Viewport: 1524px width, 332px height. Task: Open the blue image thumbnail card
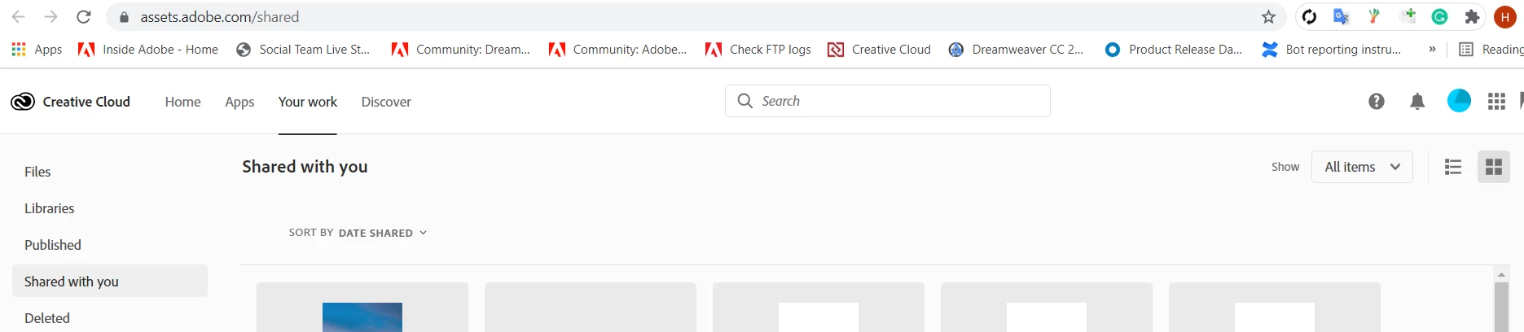pyautogui.click(x=362, y=308)
